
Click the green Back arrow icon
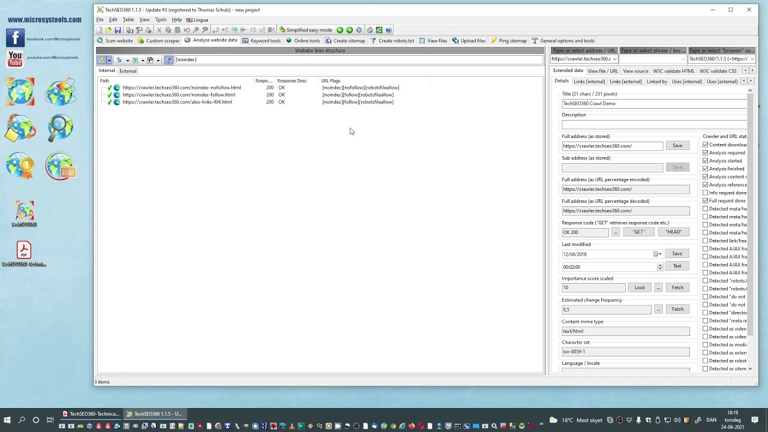click(340, 30)
